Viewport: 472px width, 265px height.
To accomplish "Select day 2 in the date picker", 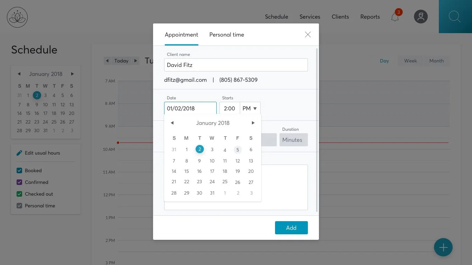I will (200, 149).
